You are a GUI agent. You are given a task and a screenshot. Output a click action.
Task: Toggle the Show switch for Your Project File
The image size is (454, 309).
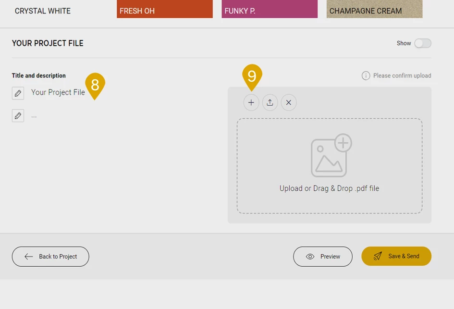423,43
